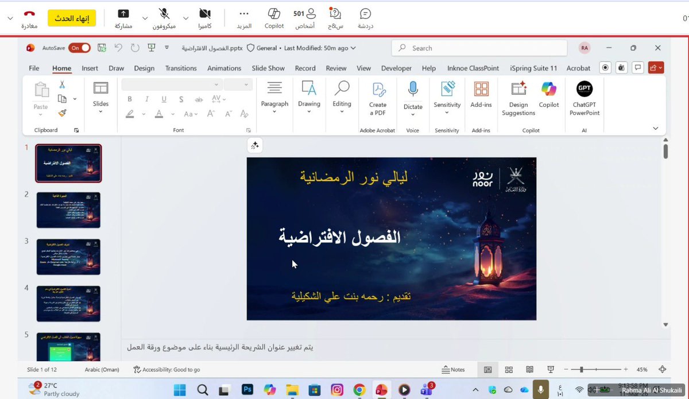The image size is (689, 399).
Task: Toggle Strikethrough formatting
Action: (199, 99)
